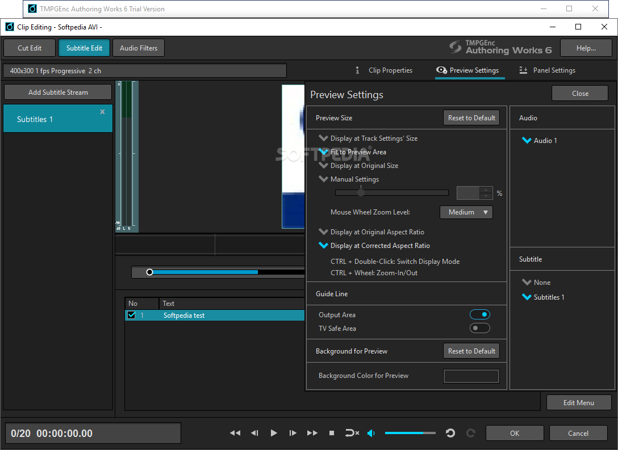Select the Manual Settings option

click(349, 179)
